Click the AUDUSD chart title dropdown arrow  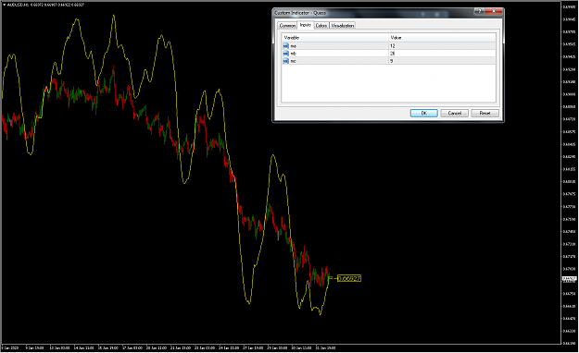[4, 5]
